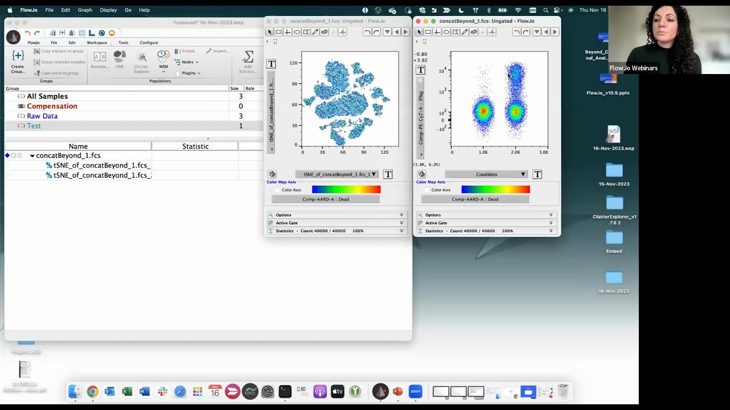Click Group selected samples button
This screenshot has width=730, height=410.
pos(59,62)
